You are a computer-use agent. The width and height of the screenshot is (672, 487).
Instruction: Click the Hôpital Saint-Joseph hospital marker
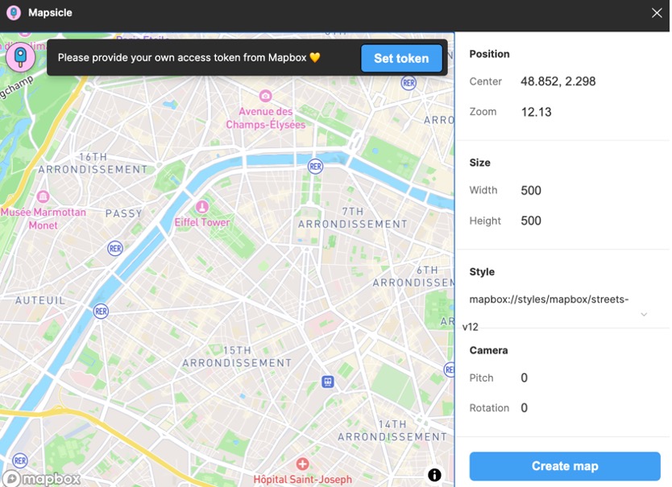pyautogui.click(x=302, y=464)
